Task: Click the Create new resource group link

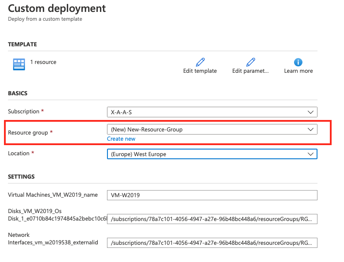Action: (x=121, y=139)
